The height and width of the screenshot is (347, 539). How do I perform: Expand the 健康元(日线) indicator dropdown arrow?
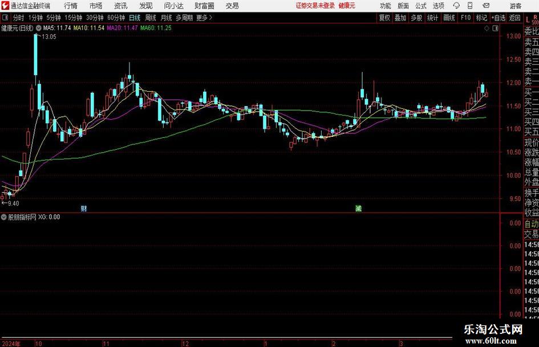(x=39, y=28)
